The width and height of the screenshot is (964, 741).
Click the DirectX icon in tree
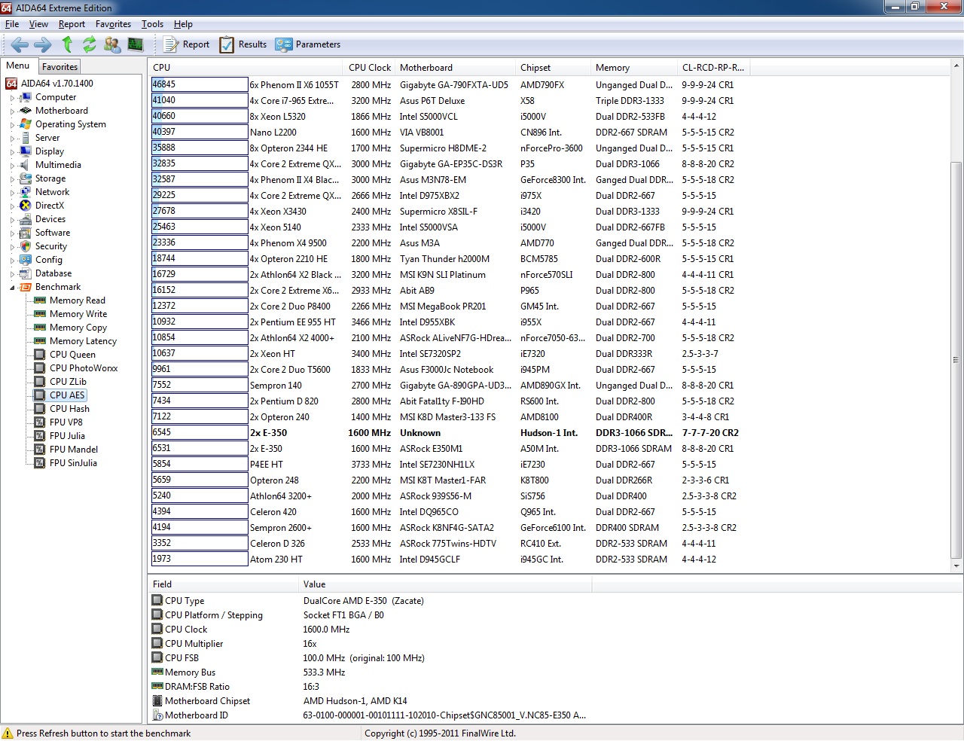pyautogui.click(x=26, y=206)
